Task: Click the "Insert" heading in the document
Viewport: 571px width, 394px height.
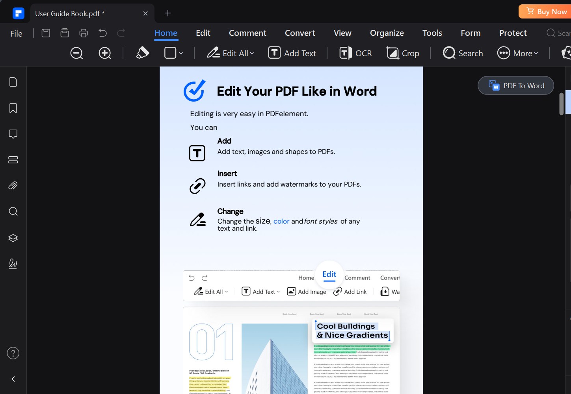Action: (x=227, y=174)
